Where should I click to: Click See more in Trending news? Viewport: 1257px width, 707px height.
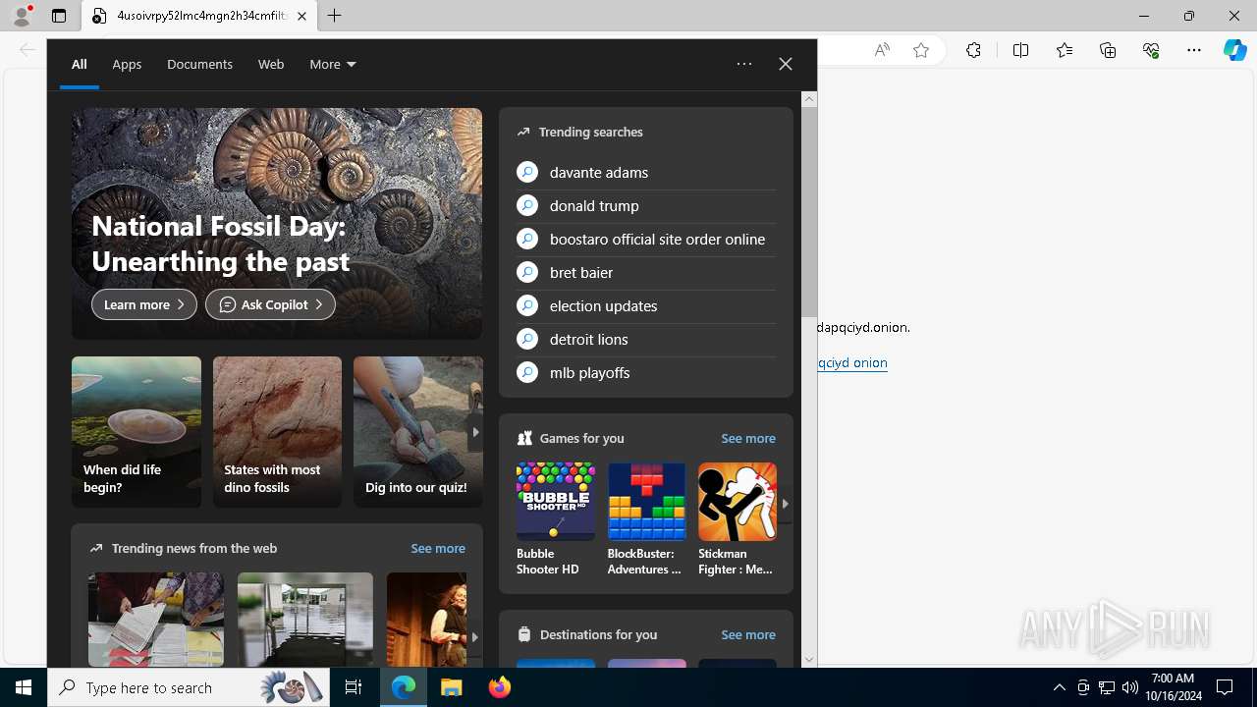pyautogui.click(x=438, y=548)
